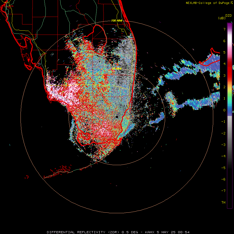Click the 7 dB scale label
Image resolution: width=234 pixels, height=234 pixels.
[x=224, y=29]
